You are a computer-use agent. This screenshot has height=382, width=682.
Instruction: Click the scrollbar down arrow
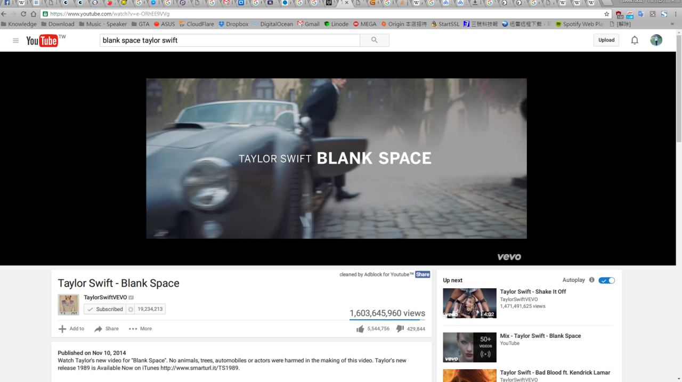click(x=679, y=379)
